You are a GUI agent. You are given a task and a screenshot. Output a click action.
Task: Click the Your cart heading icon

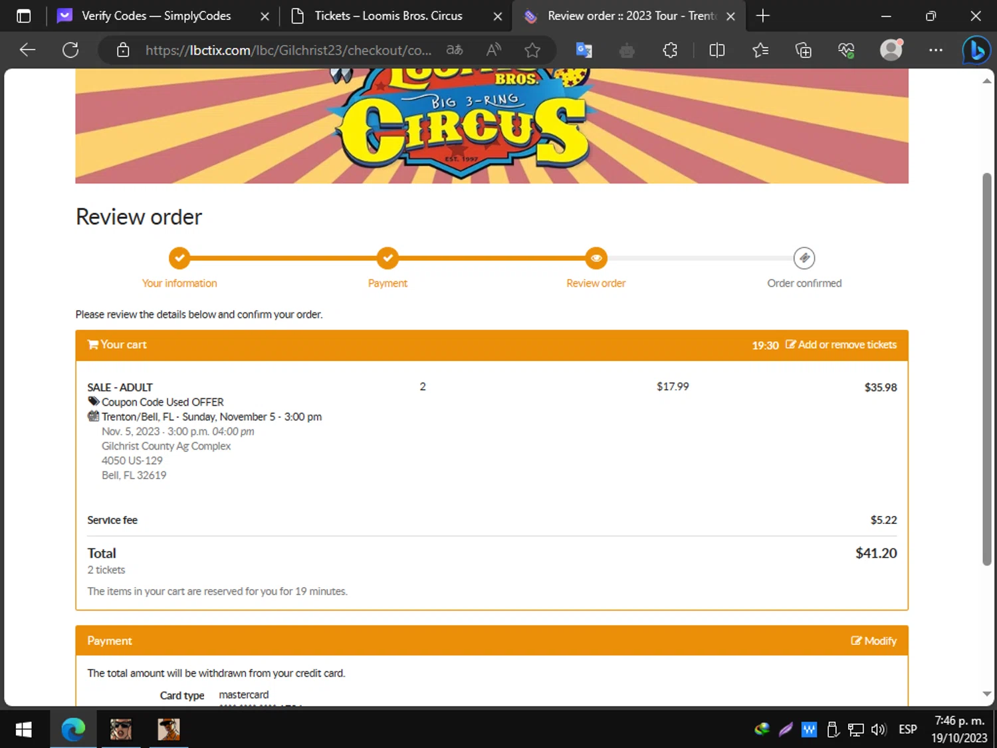pyautogui.click(x=93, y=344)
